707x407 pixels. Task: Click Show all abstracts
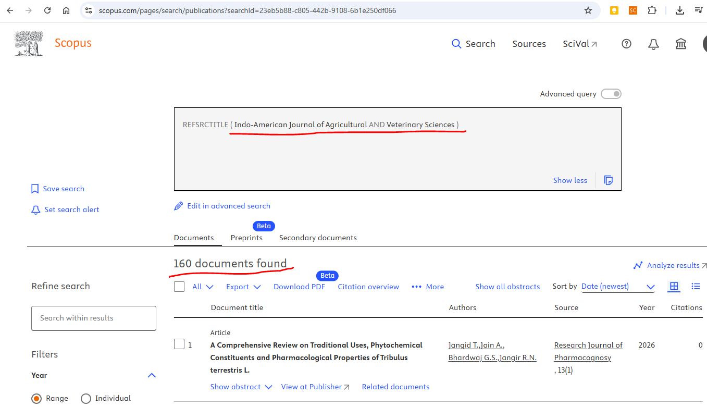coord(507,287)
